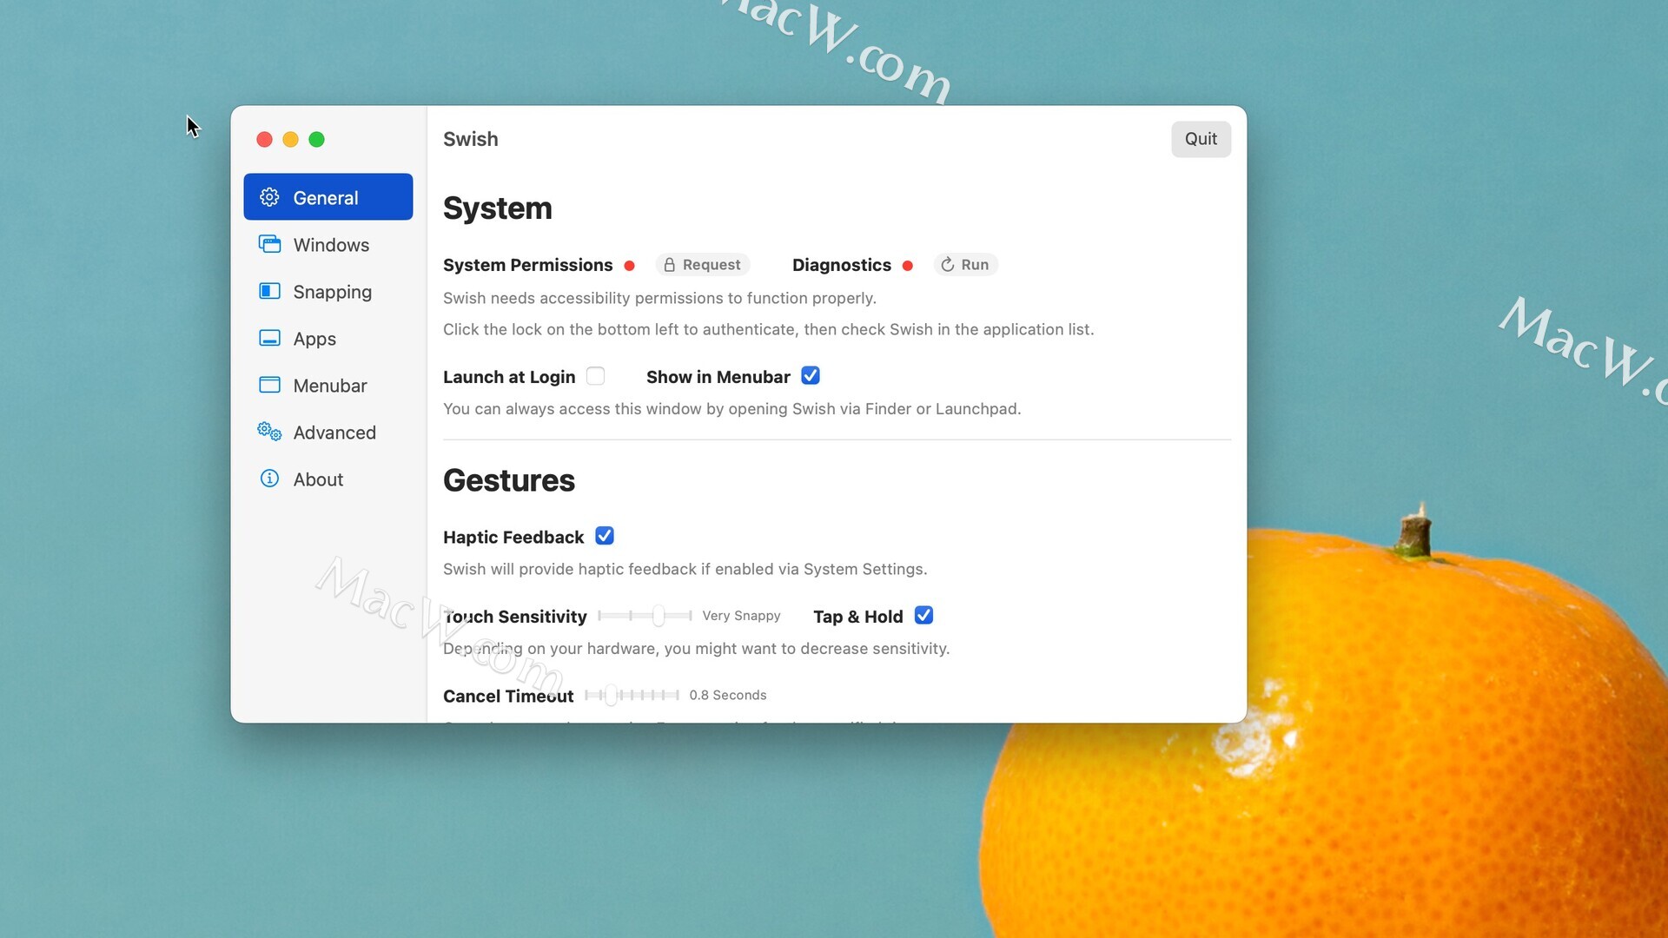Click the 'Show in Menubar' label
Image resolution: width=1668 pixels, height=938 pixels.
click(718, 377)
